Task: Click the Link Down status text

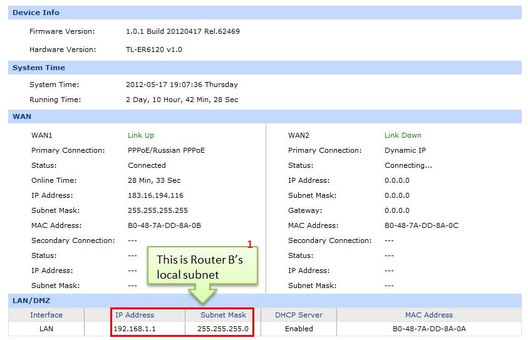Action: [403, 135]
